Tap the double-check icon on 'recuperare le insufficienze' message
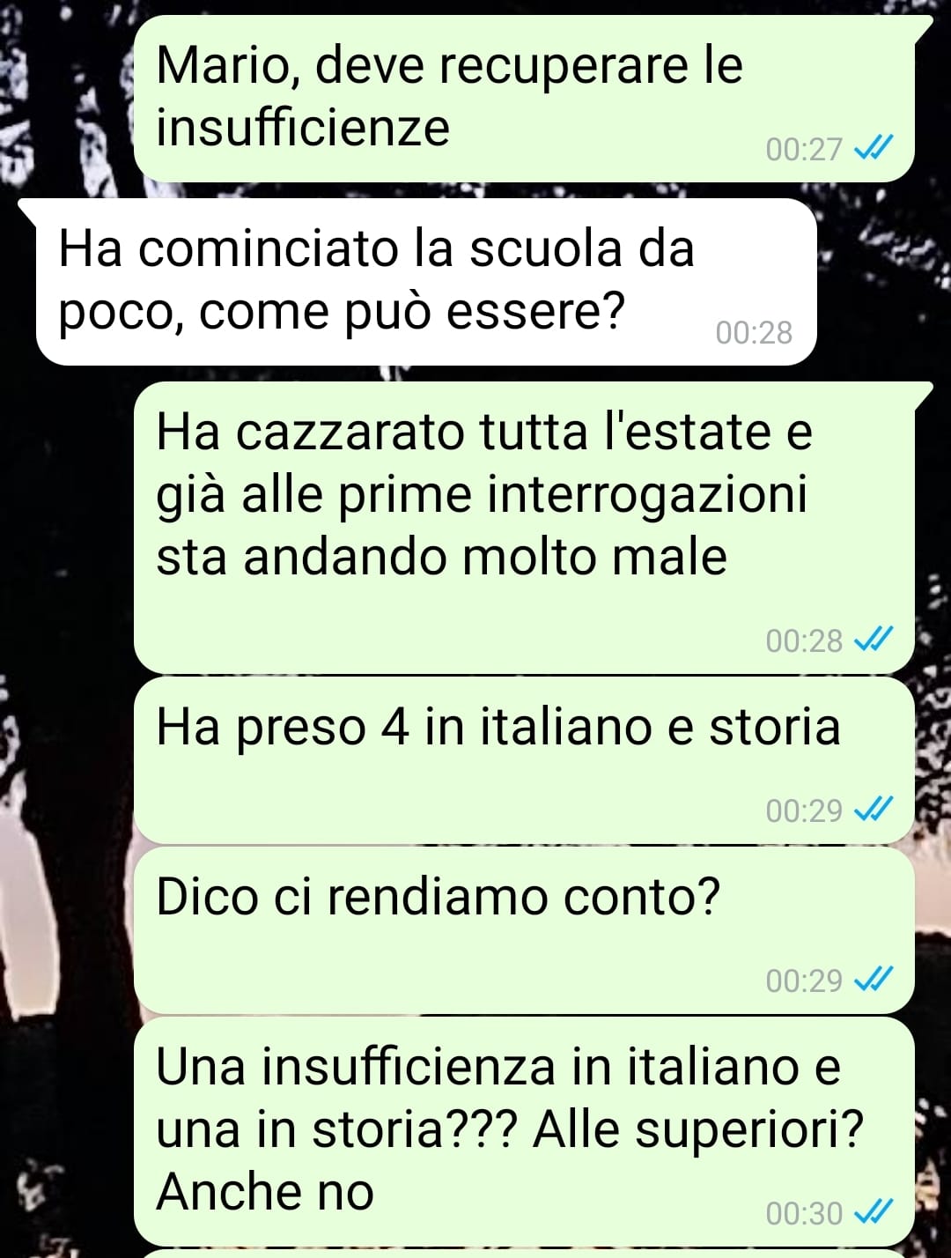 click(874, 148)
